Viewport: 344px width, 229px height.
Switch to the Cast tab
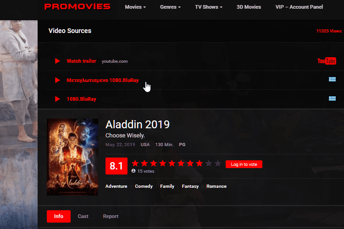[83, 216]
